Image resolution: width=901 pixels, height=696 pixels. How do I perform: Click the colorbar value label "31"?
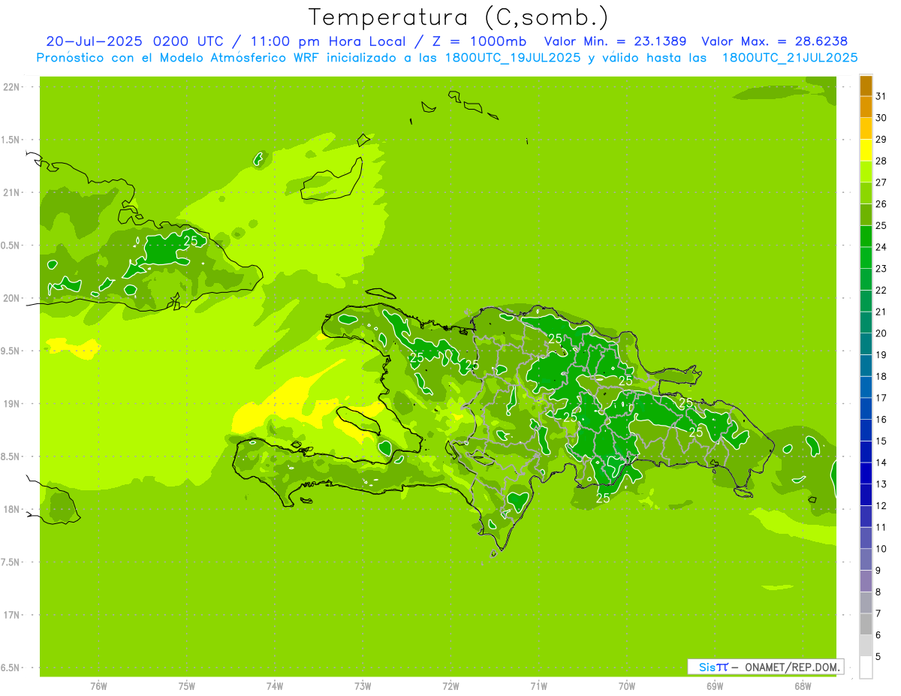[x=881, y=96]
